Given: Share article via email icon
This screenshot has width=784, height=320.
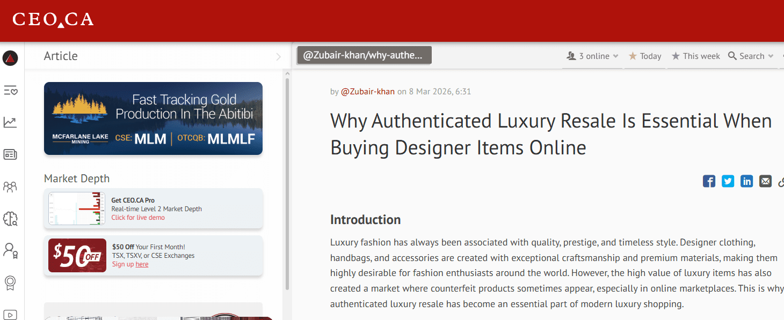Looking at the screenshot, I should pos(765,181).
